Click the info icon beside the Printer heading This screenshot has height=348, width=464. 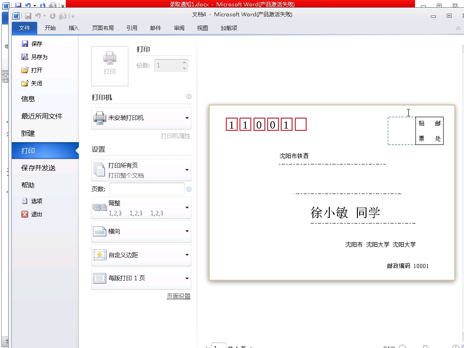point(189,97)
